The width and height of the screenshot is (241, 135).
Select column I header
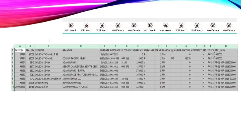(x=149, y=46)
